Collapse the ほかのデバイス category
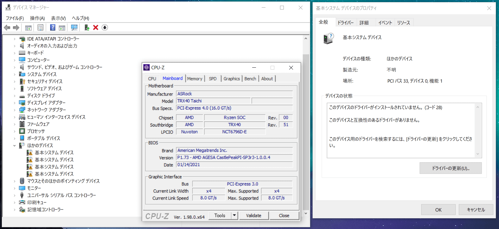The width and height of the screenshot is (499, 229). (x=15, y=145)
